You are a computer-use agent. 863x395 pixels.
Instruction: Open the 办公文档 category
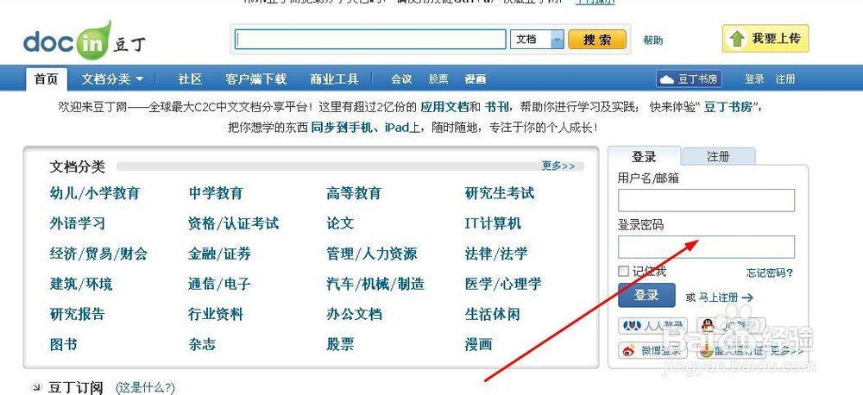(353, 314)
